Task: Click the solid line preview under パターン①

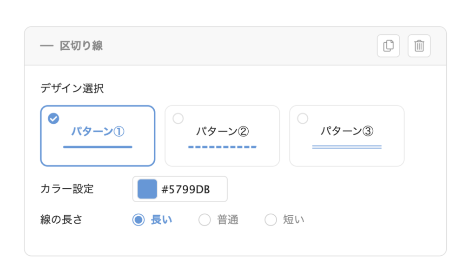Action: tap(98, 147)
